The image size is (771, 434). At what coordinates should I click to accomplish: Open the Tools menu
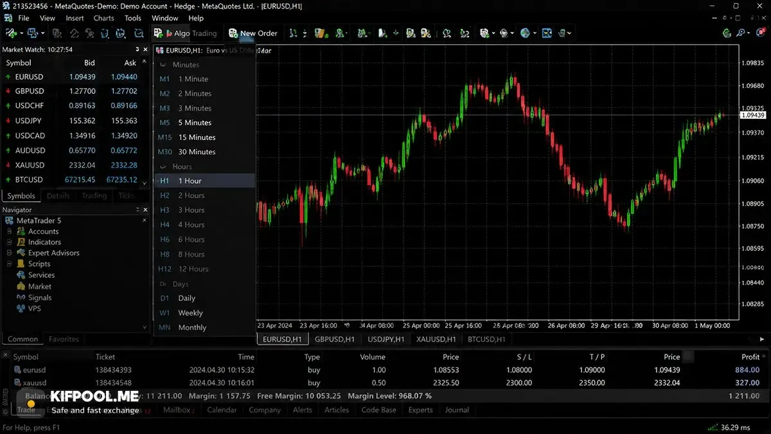[x=133, y=18]
